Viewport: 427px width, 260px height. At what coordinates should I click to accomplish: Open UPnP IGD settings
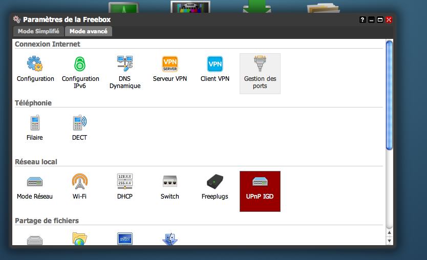(x=260, y=191)
